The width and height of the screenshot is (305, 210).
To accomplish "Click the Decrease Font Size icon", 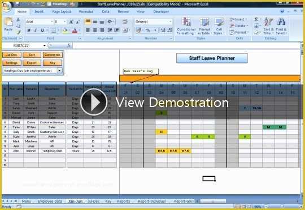I will click(x=78, y=22).
